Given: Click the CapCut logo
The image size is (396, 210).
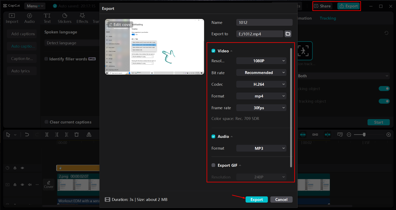Looking at the screenshot, I should [x=12, y=6].
